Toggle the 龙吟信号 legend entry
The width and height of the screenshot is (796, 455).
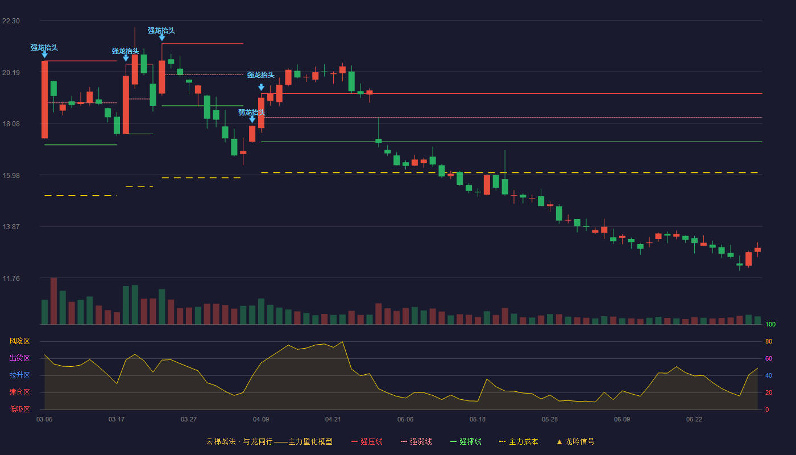click(x=575, y=441)
